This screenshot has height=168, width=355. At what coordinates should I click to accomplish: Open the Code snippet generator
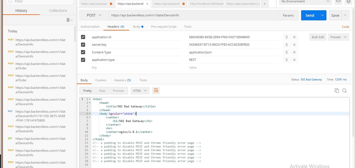tap(345, 26)
